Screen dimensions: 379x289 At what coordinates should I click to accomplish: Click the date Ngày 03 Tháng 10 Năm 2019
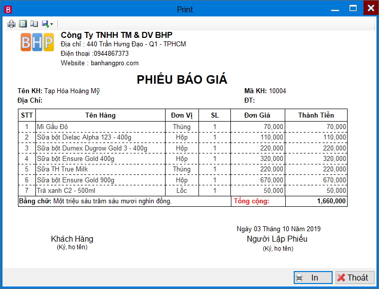tap(278, 229)
